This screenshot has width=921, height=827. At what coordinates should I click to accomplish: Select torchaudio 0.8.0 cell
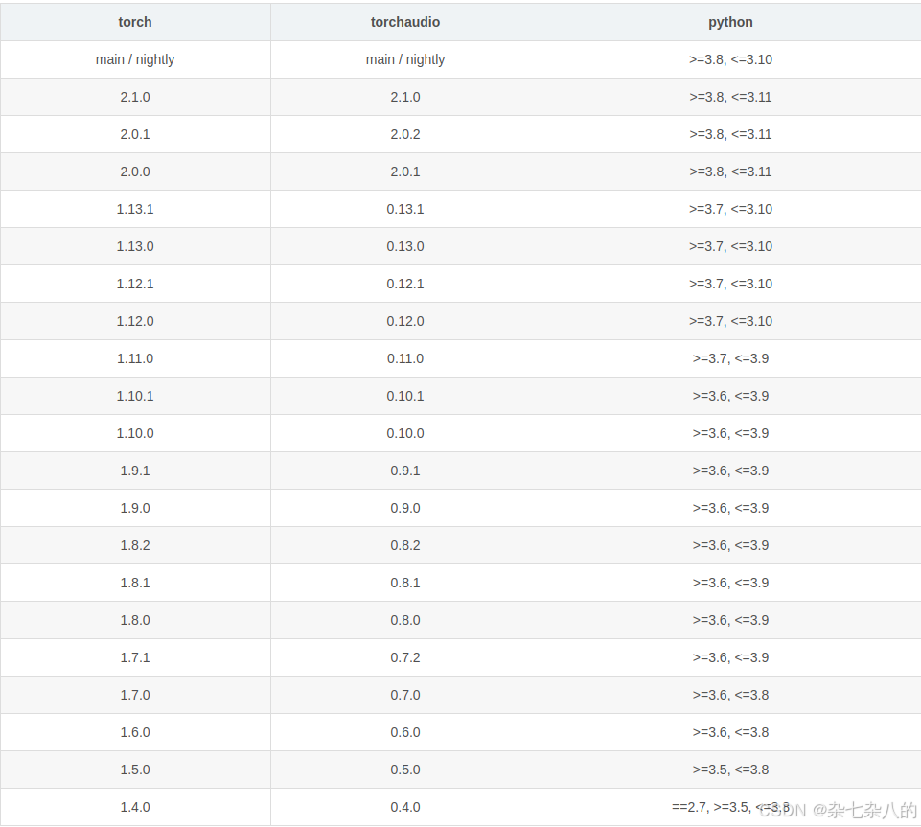tap(405, 621)
